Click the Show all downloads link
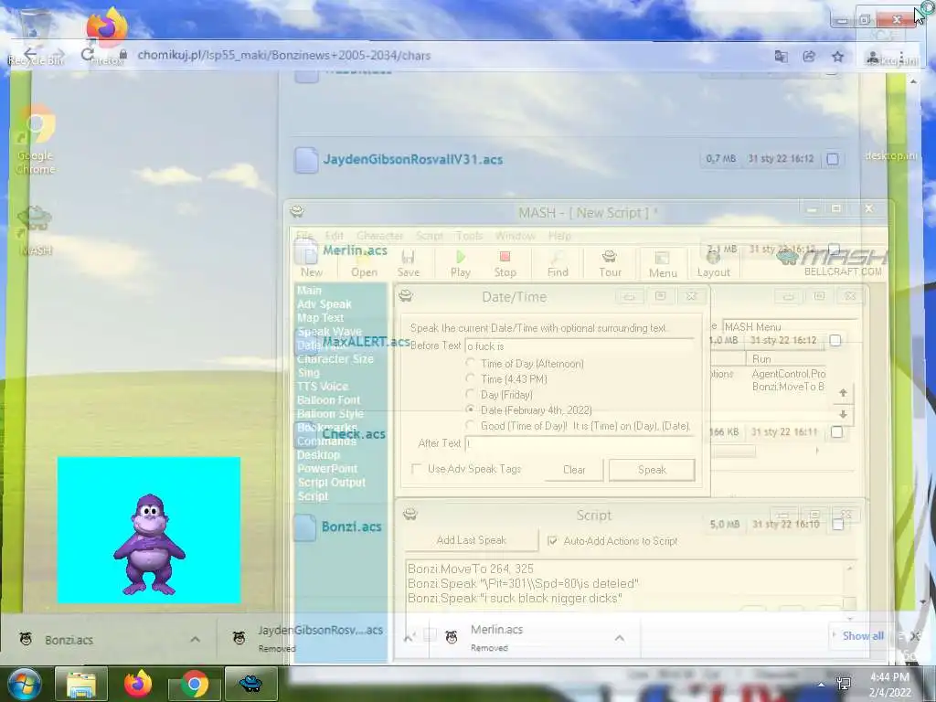This screenshot has width=936, height=702. click(x=863, y=636)
